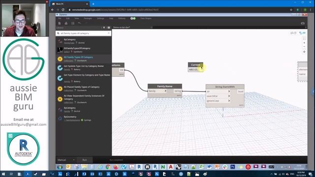This screenshot has height=177, width=315.
Task: Click the Revit icon in remote taskbar
Action: pyautogui.click(x=139, y=167)
